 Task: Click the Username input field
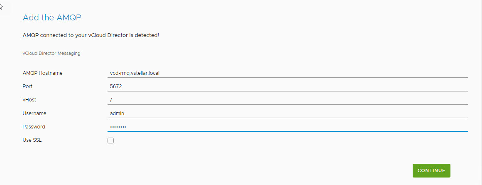click(x=287, y=113)
